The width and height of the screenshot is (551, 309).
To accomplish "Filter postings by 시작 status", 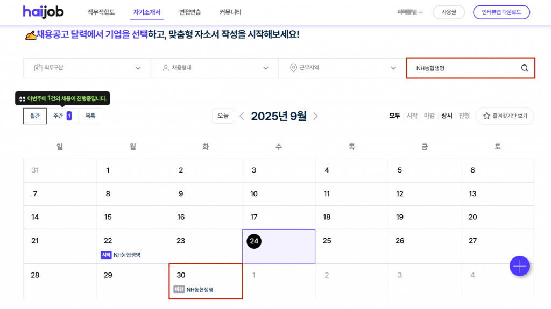I will click(412, 116).
